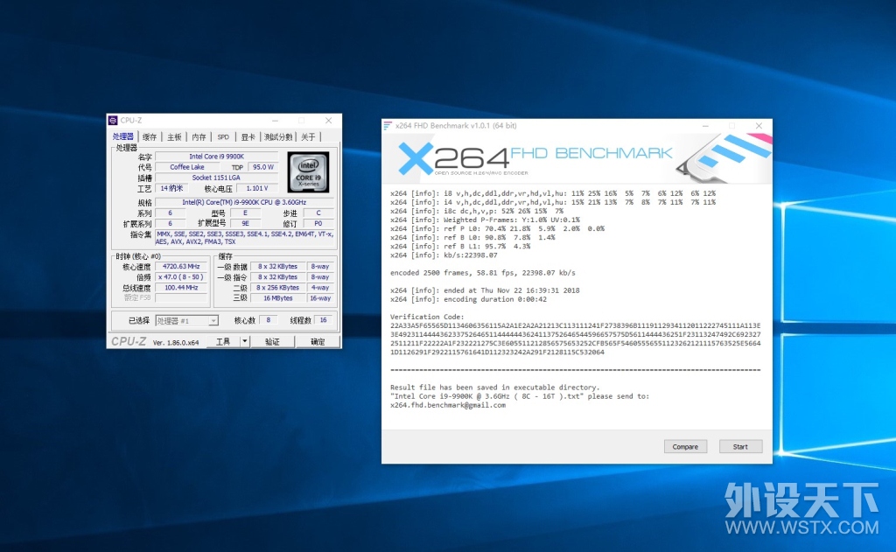
Task: Open the 内存 (memory) tab
Action: [x=199, y=137]
